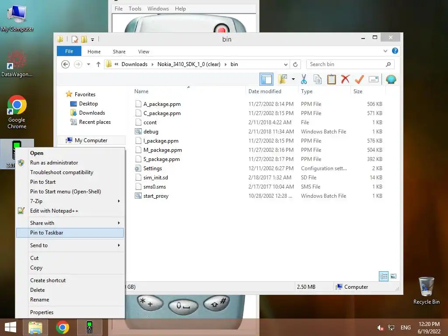
Task: Choose Open in context menu
Action: (70, 153)
